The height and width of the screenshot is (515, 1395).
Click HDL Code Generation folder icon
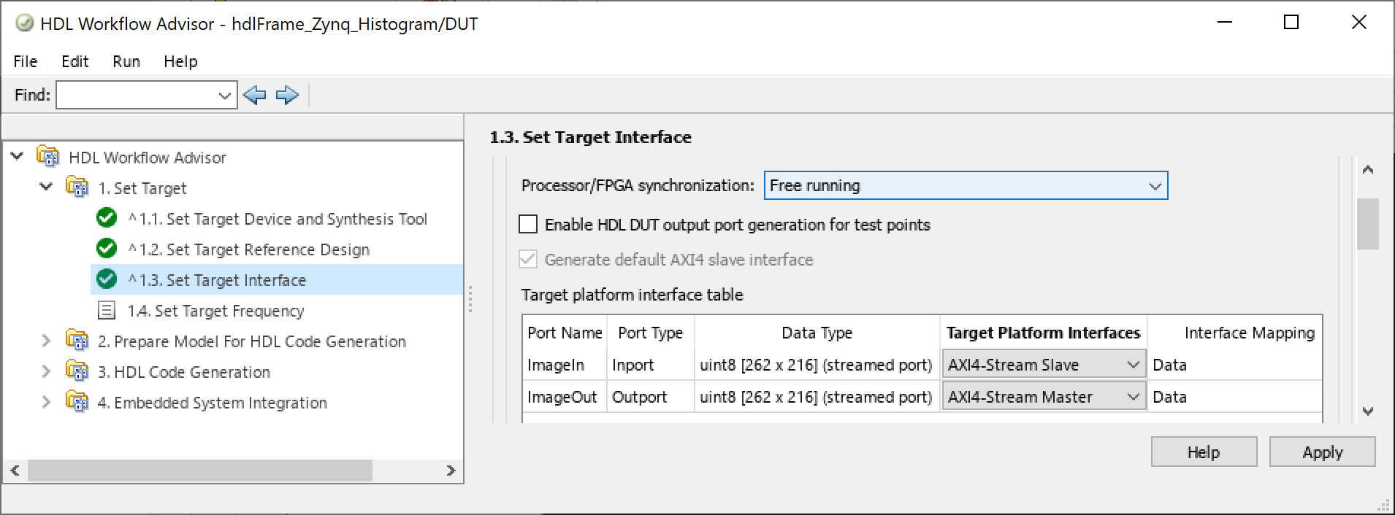(77, 371)
